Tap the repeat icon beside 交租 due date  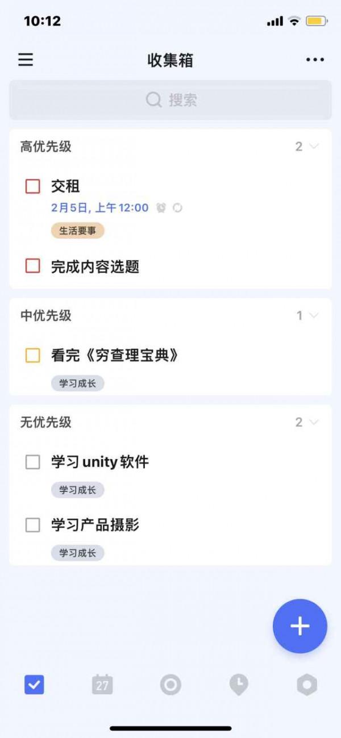(x=177, y=208)
